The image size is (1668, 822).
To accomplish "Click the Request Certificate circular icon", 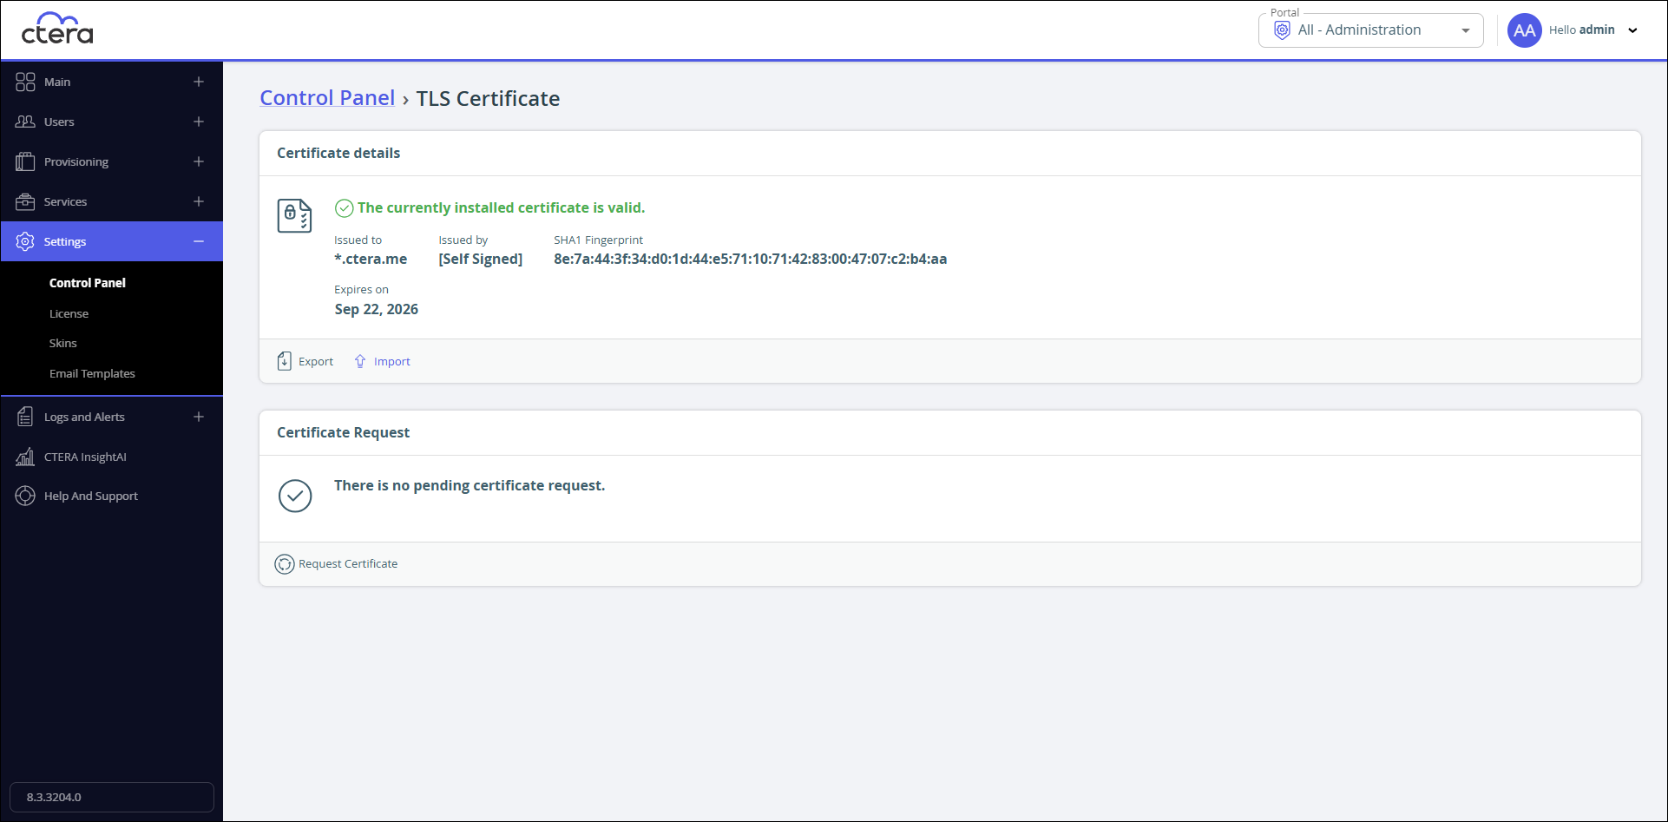I will [x=285, y=564].
